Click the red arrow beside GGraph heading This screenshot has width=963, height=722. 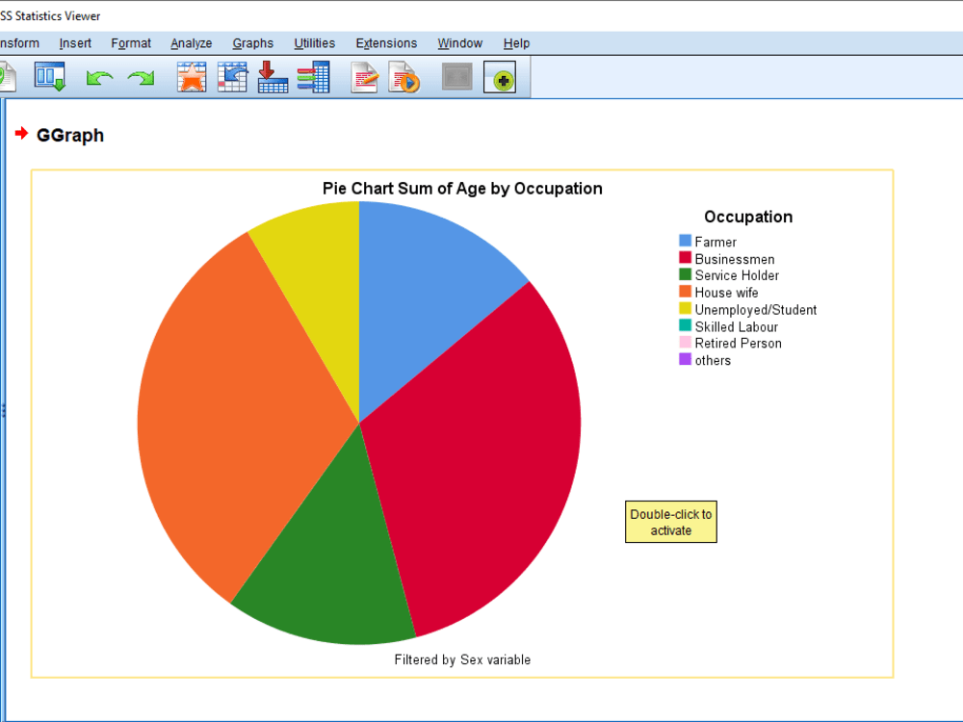[21, 135]
